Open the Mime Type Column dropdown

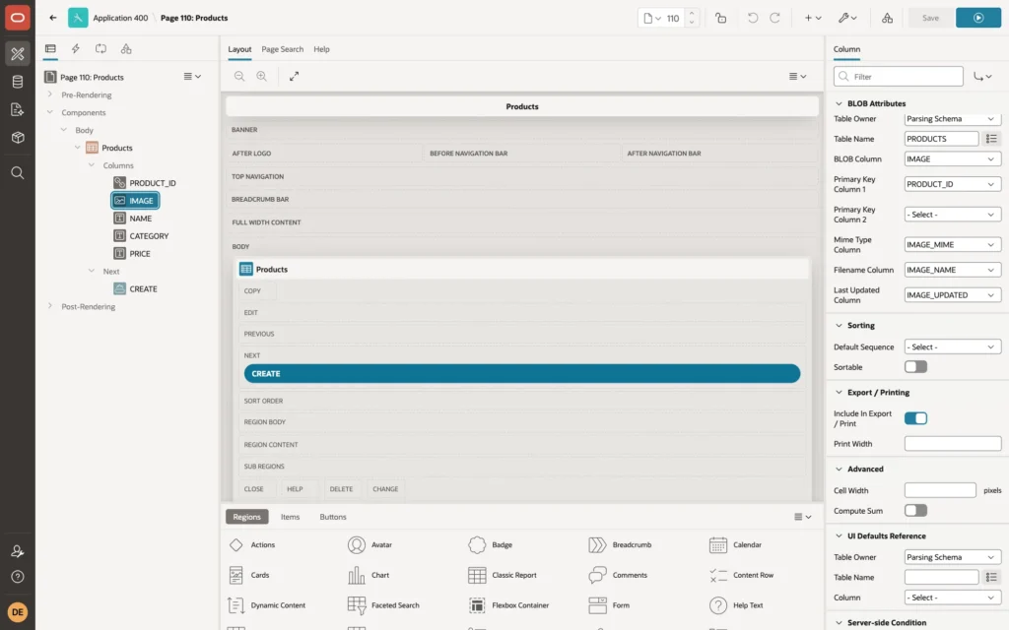coord(953,245)
